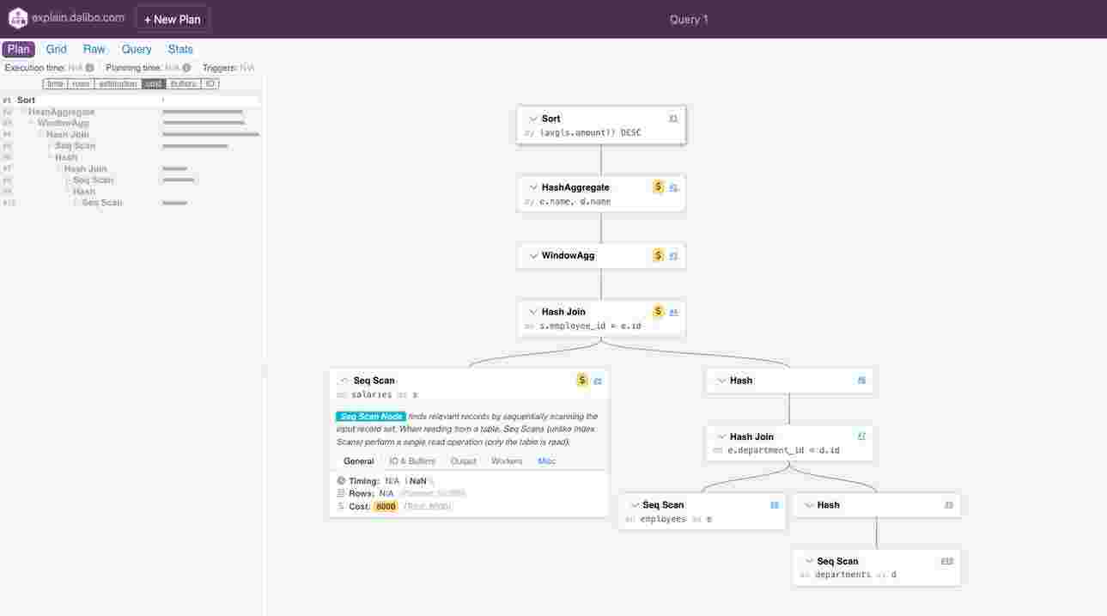Click the cost badge on WindowAgg node
Screen dimensions: 1107x616
[659, 255]
